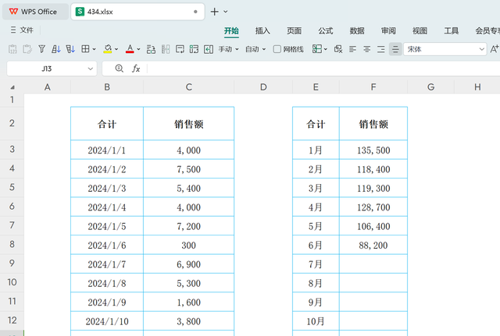
Task: Switch to the 开始 tab
Action: tap(231, 30)
